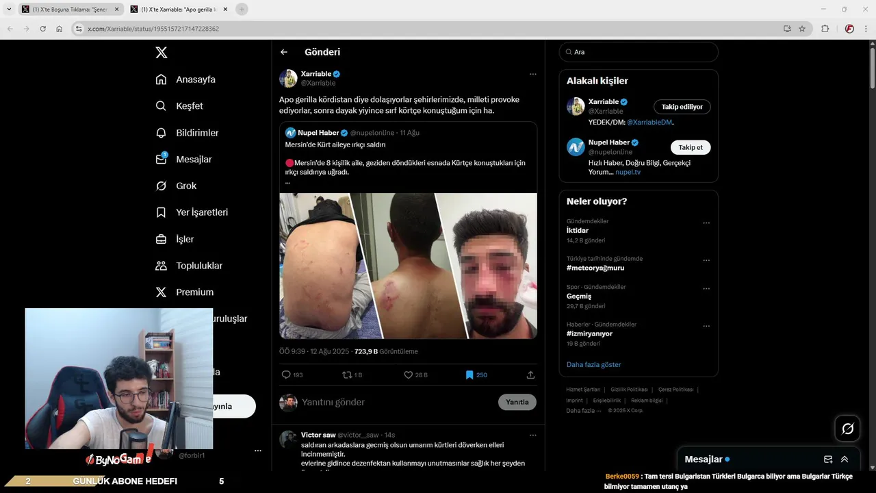876x493 pixels.
Task: Open Nupel Haber quoted post name
Action: tap(319, 132)
